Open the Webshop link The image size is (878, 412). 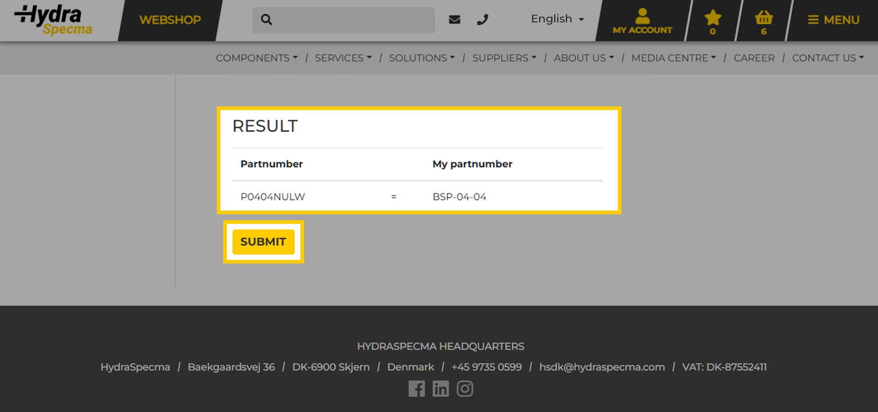coord(170,20)
